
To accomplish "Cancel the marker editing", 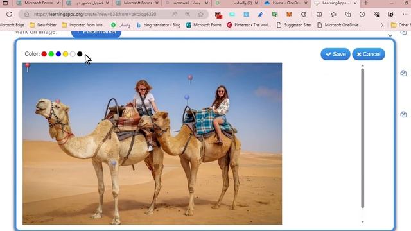I will tap(369, 54).
